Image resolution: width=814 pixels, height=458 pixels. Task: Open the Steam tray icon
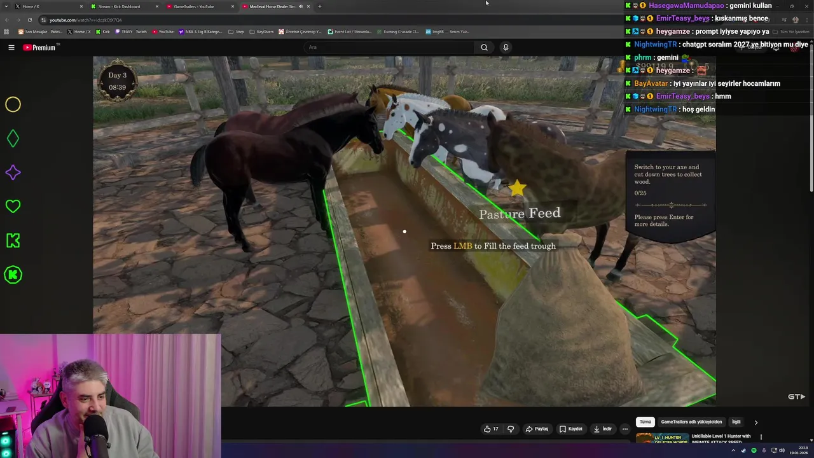pos(743,450)
